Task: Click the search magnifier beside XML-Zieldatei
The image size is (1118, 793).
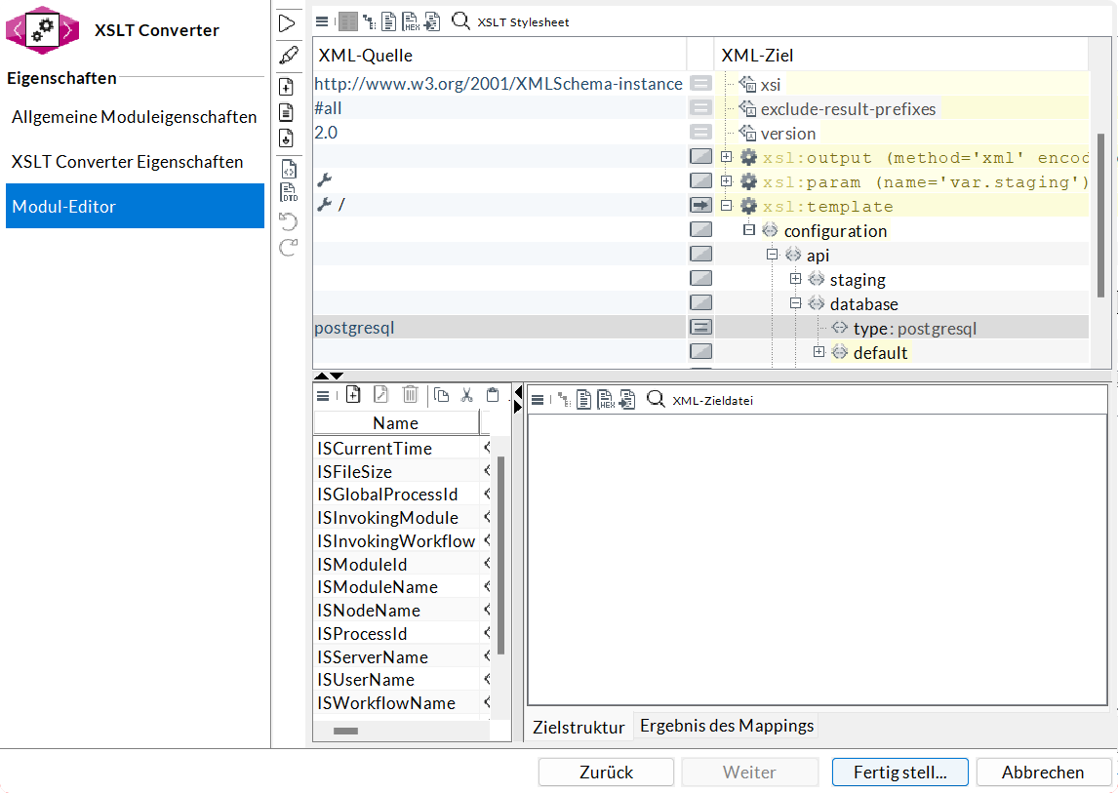Action: (656, 399)
